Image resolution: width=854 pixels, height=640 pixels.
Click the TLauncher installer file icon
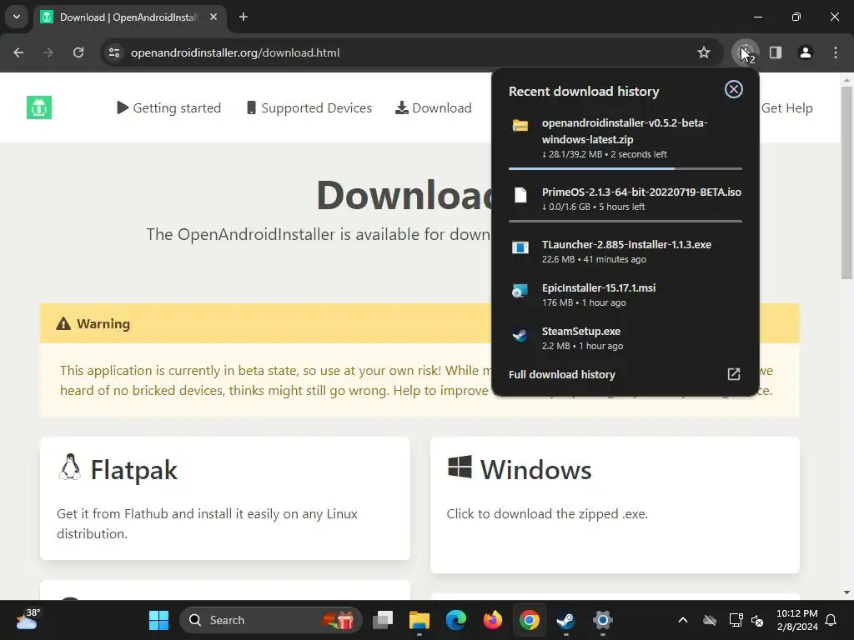click(x=520, y=248)
